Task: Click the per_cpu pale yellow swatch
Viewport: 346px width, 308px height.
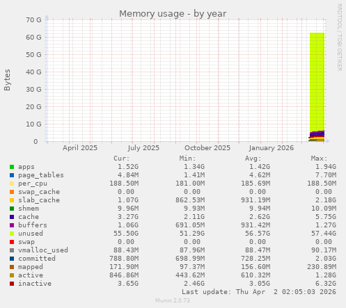Action: pos(12,184)
